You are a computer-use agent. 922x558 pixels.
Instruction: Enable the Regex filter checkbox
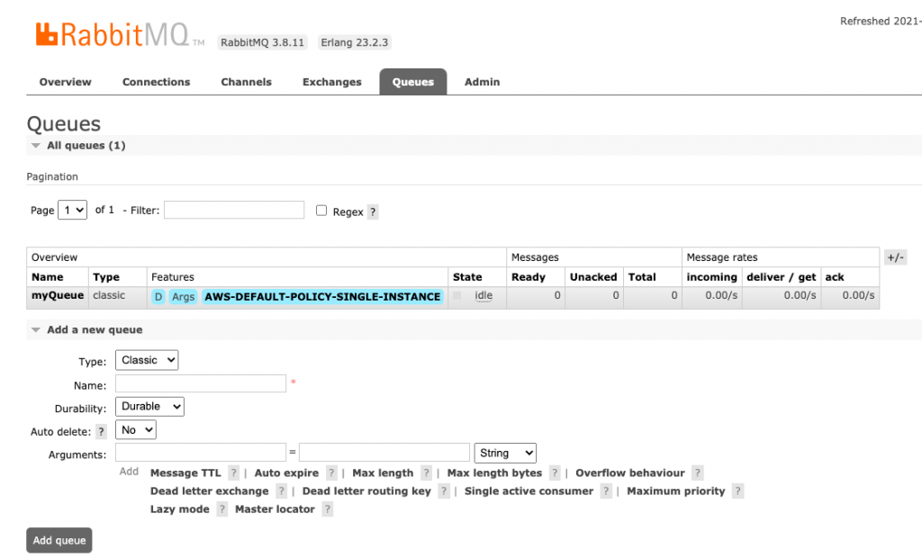tap(321, 211)
